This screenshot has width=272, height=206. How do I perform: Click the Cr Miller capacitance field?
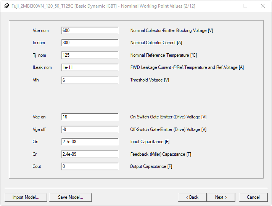90,154
